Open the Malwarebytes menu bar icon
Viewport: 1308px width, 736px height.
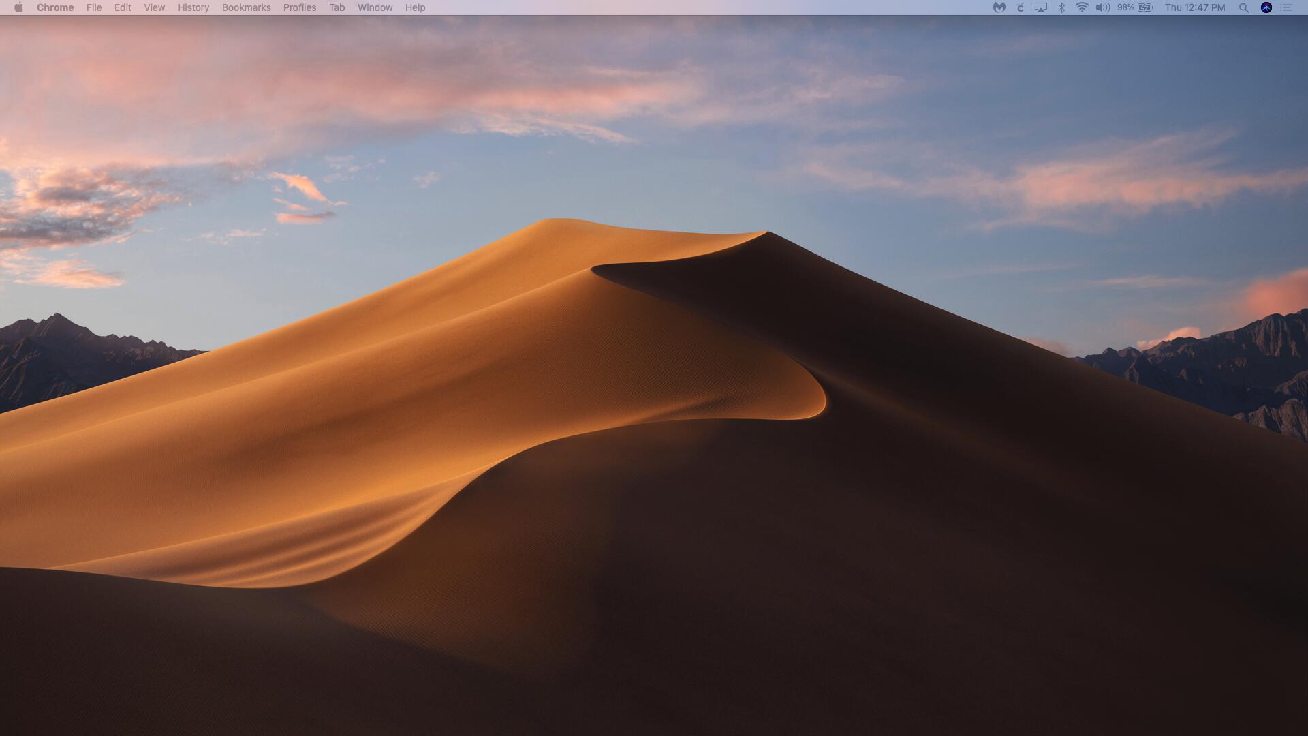(x=999, y=7)
